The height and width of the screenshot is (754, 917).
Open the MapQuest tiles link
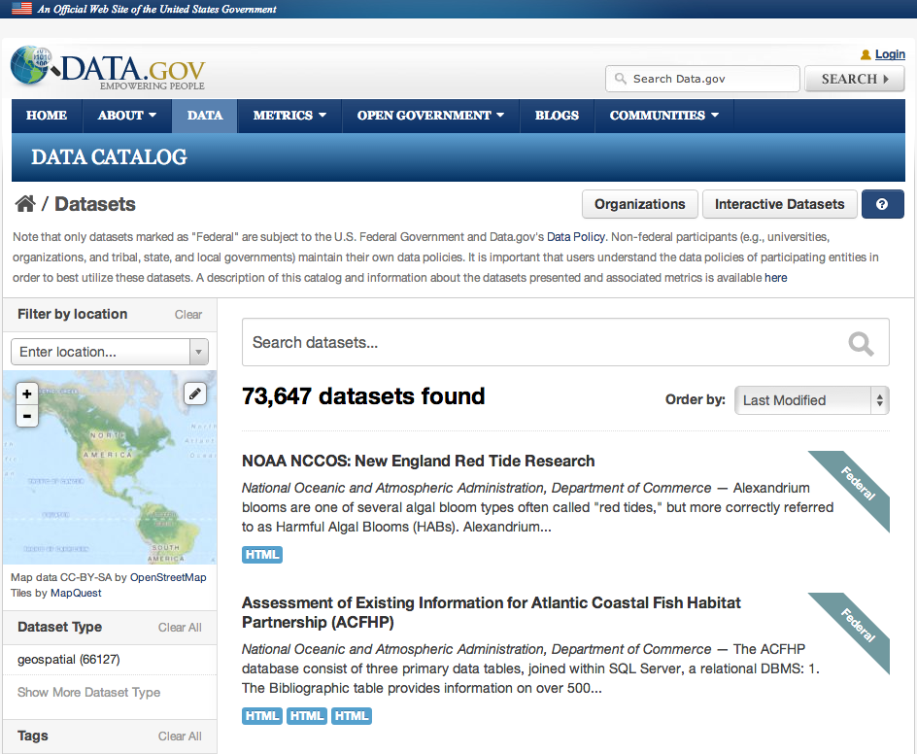point(76,593)
